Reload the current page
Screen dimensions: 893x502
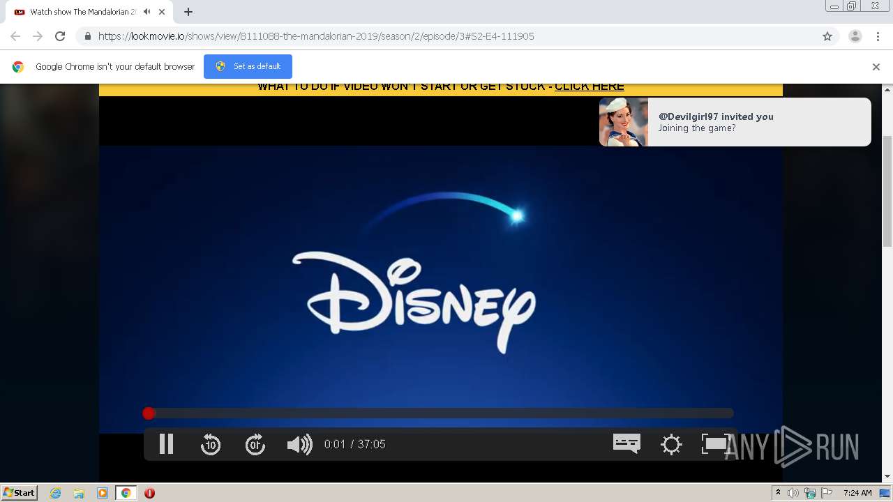coord(60,36)
